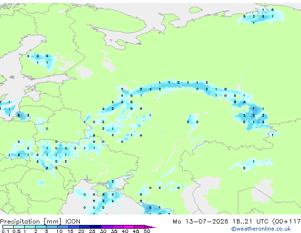Click the '35' legend label
Image resolution: width=301 pixels, height=233 pixels.
point(114,231)
